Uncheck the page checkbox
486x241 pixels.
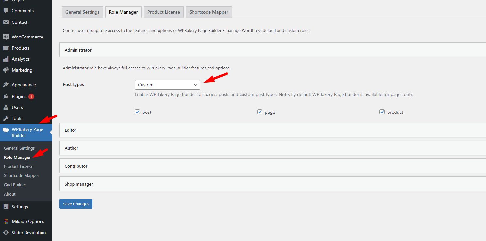[x=260, y=112]
